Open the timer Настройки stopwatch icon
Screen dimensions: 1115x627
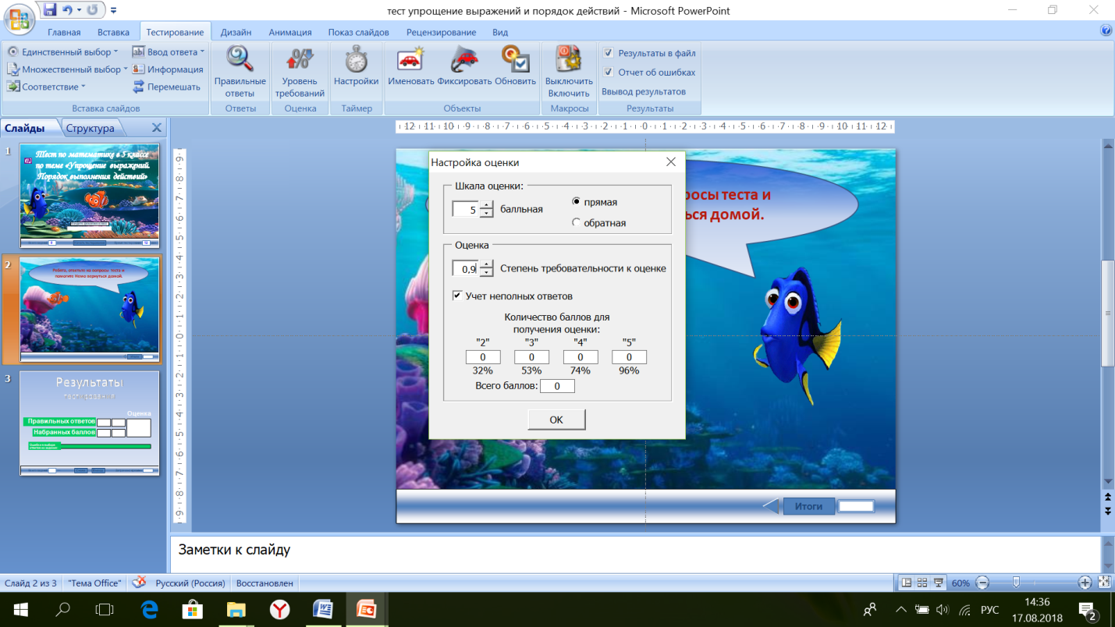pos(356,66)
